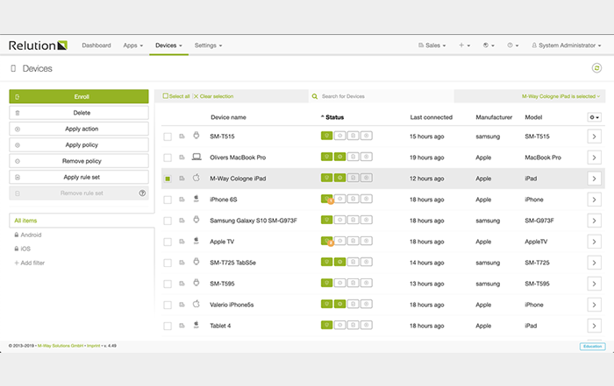The height and width of the screenshot is (386, 614).
Task: Select the All items filter
Action: click(x=82, y=221)
